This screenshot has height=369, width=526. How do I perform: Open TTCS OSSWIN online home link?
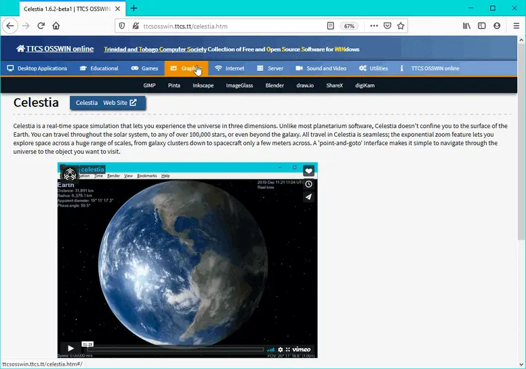point(55,49)
